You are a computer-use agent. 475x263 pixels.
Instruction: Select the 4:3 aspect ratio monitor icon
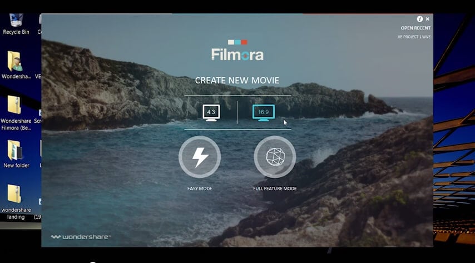211,113
